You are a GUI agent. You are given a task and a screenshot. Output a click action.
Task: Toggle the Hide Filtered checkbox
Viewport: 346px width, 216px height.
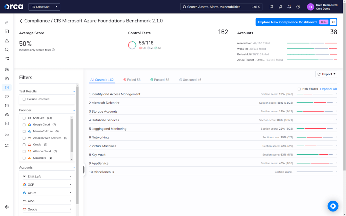(x=299, y=89)
